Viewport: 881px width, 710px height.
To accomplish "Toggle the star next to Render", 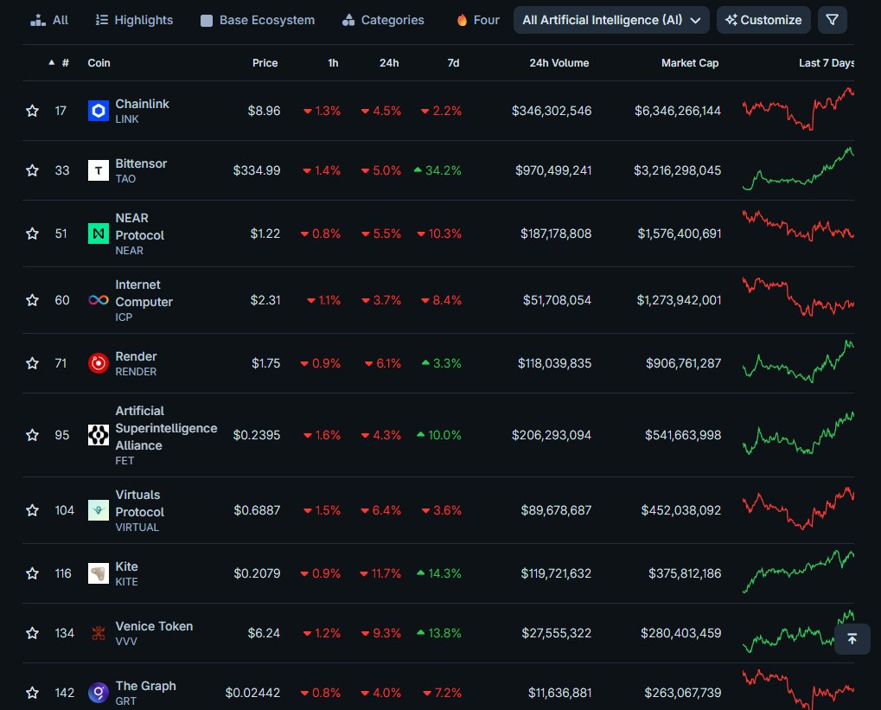I will pos(32,363).
